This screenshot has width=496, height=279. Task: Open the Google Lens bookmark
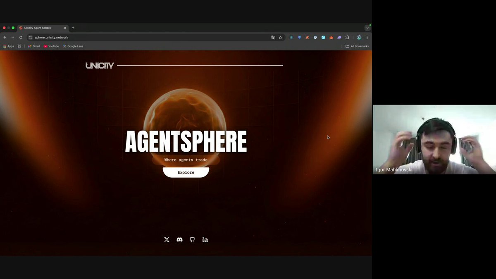point(73,46)
